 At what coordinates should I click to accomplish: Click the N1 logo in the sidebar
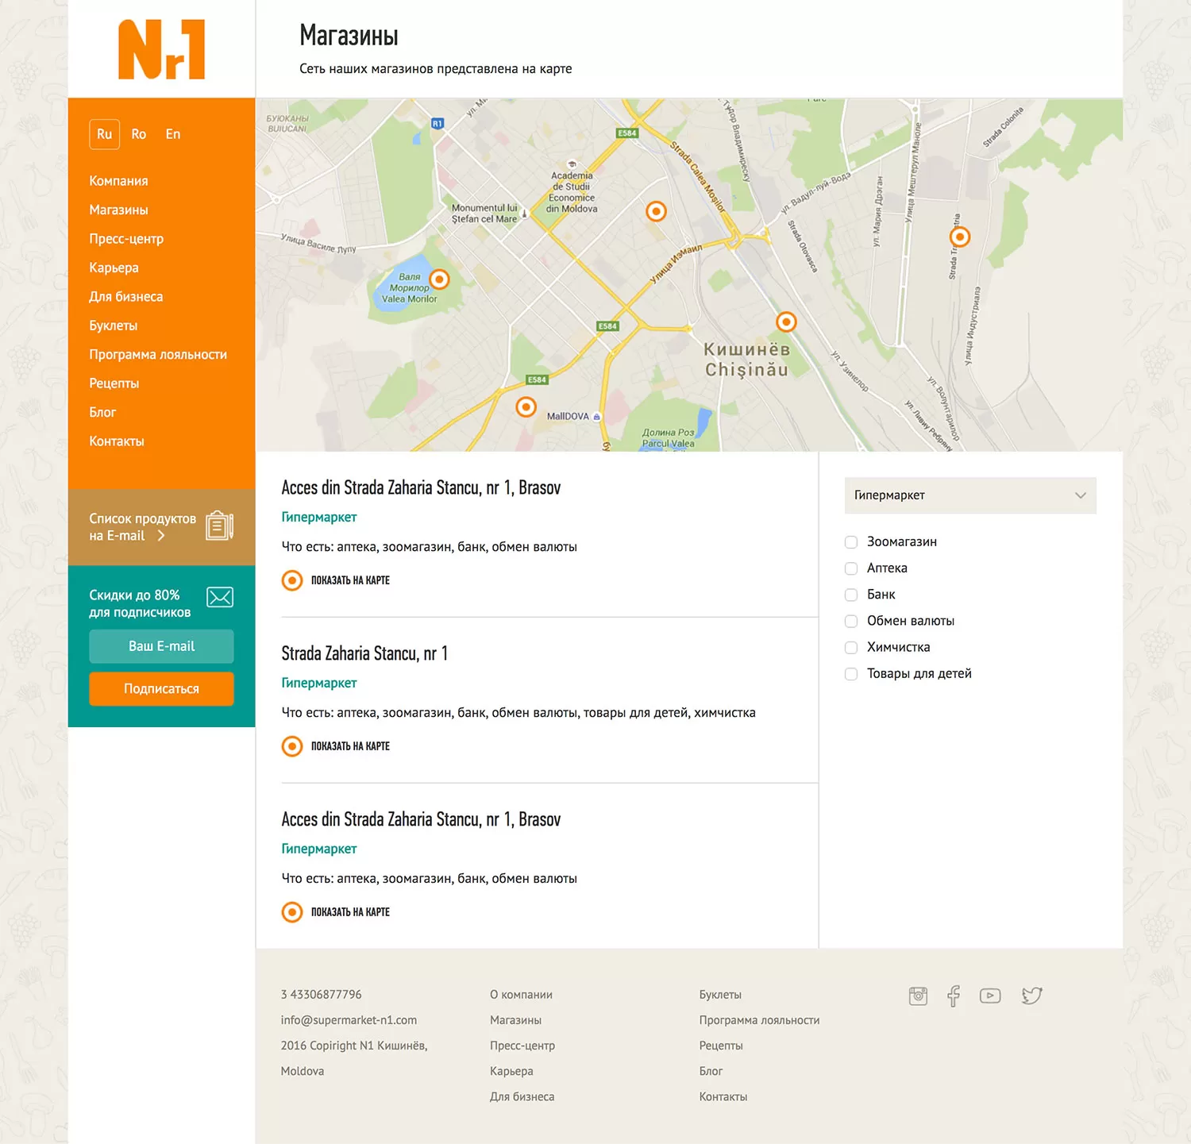(162, 49)
